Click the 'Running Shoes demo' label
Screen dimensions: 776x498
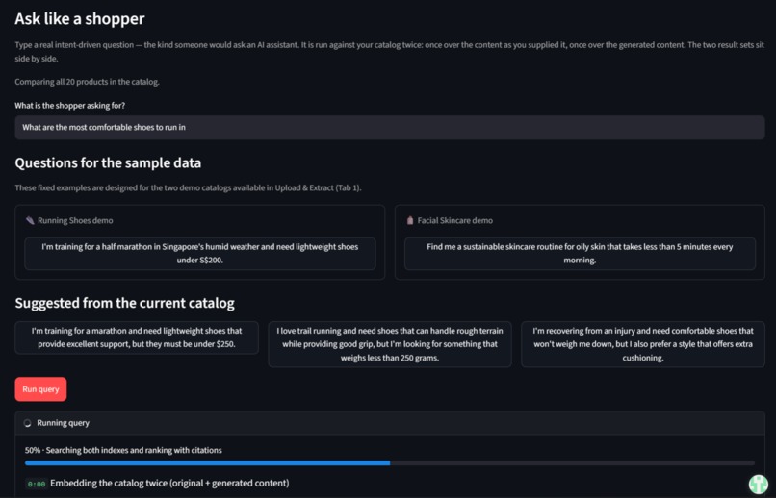point(75,220)
